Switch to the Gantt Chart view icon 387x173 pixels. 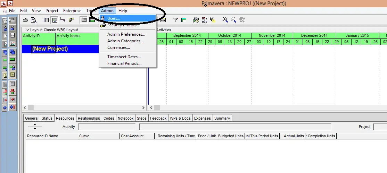point(55,20)
